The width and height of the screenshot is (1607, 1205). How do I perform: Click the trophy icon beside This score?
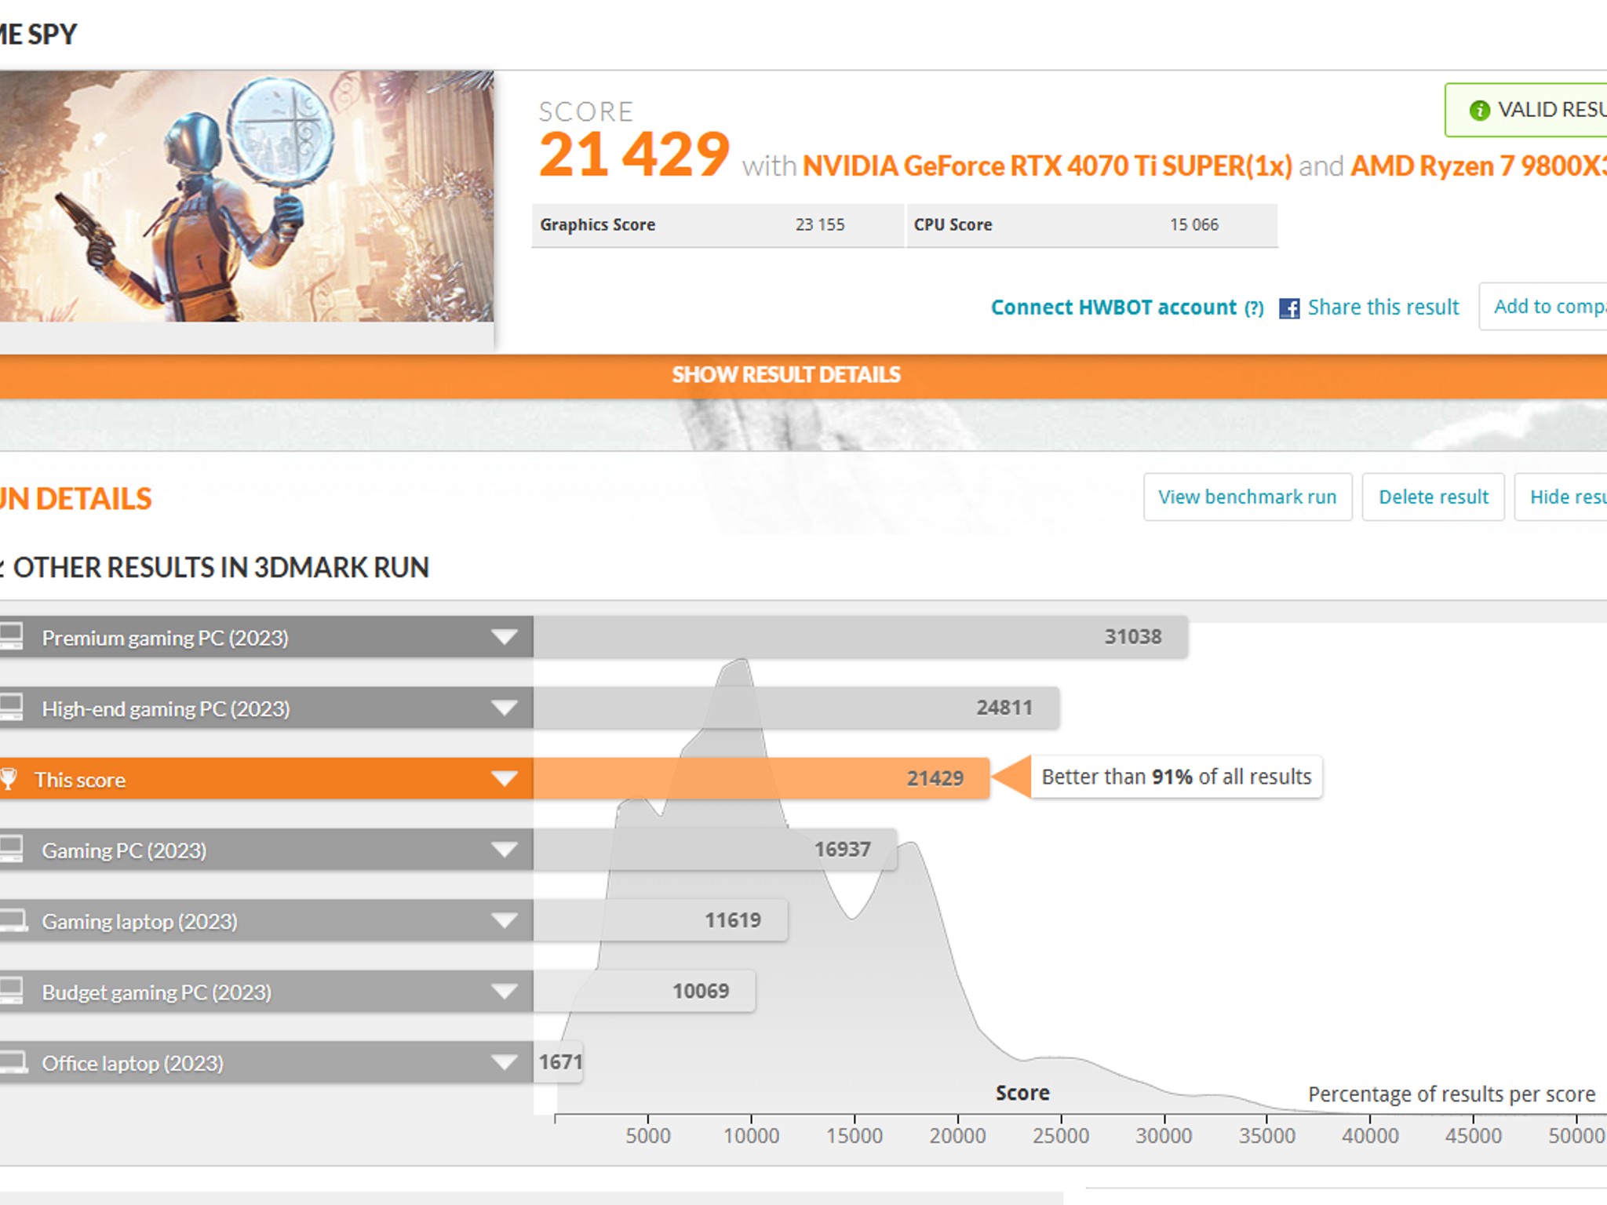pos(9,778)
